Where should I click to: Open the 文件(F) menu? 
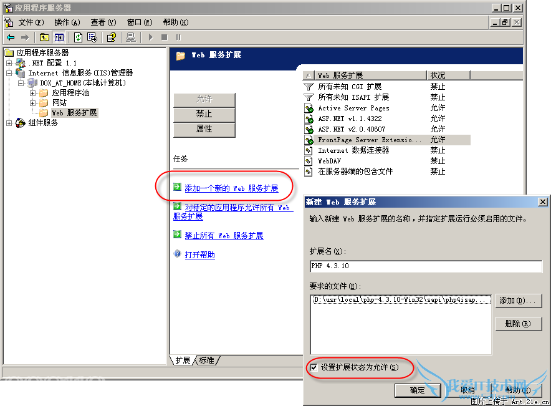click(x=31, y=22)
